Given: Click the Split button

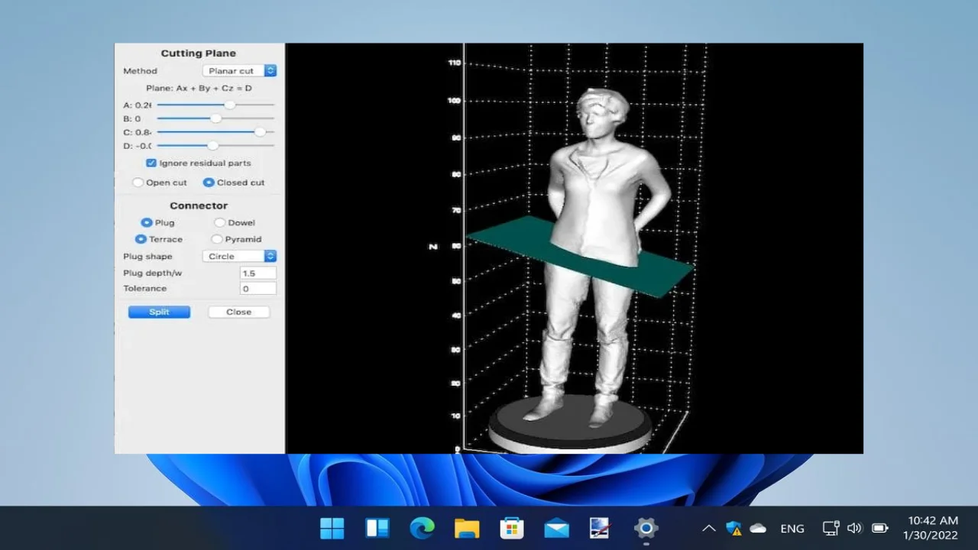Looking at the screenshot, I should click(159, 312).
